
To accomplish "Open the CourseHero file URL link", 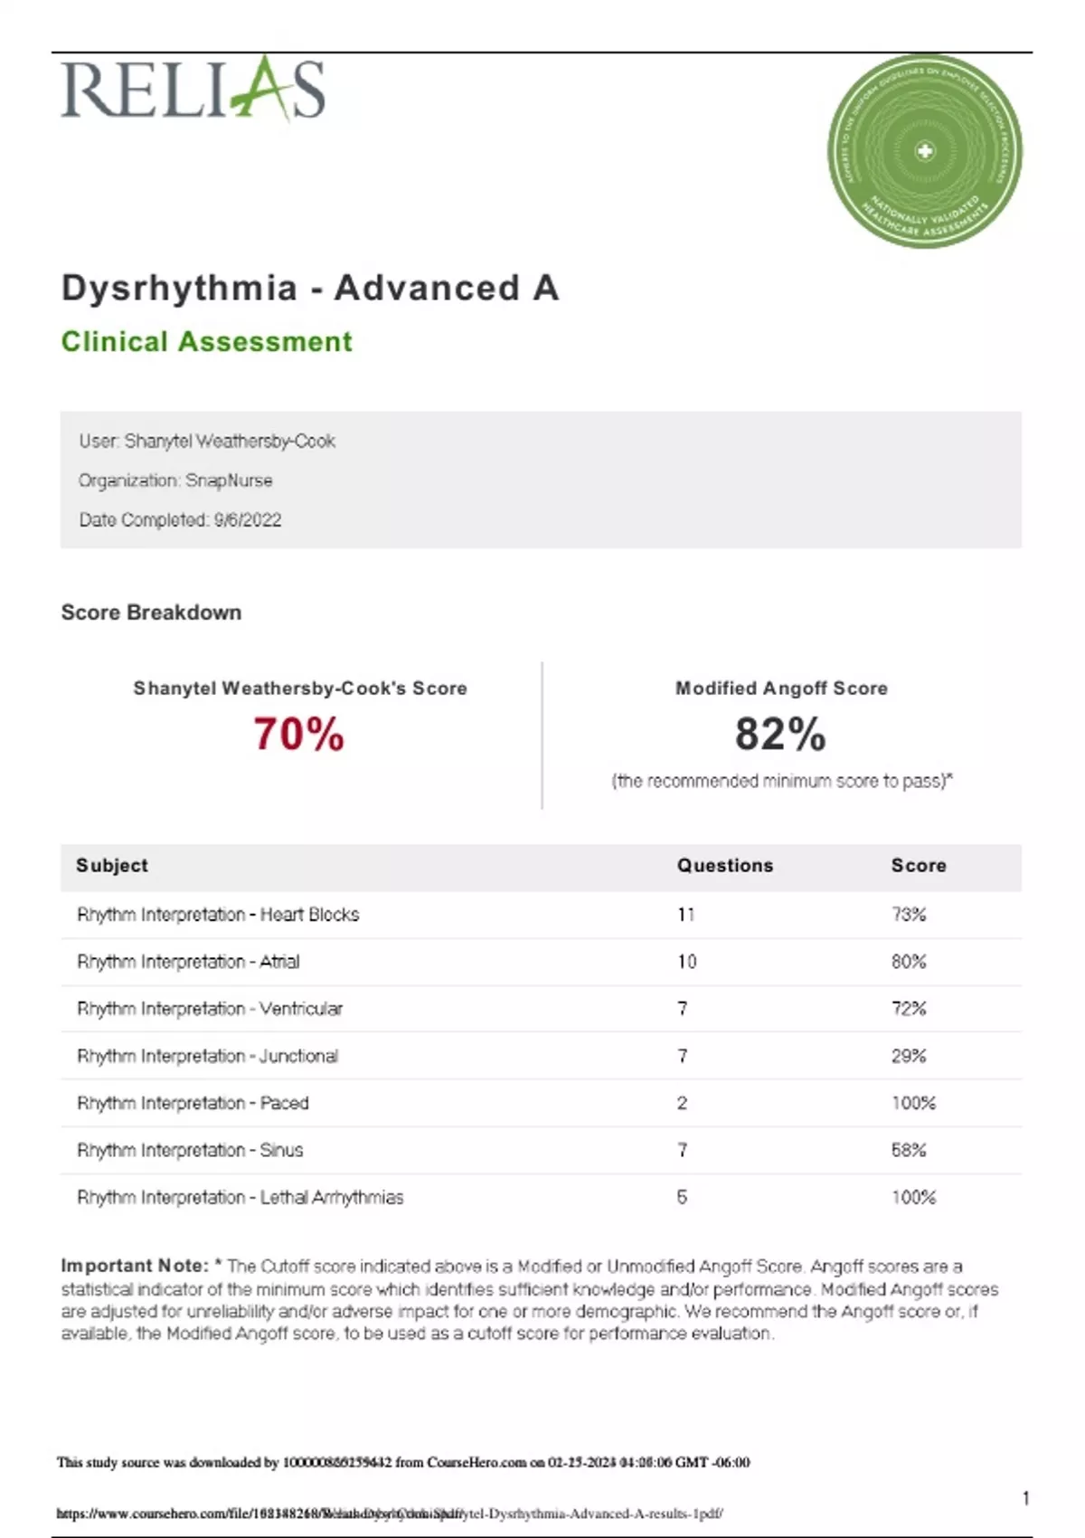I will (x=389, y=1513).
